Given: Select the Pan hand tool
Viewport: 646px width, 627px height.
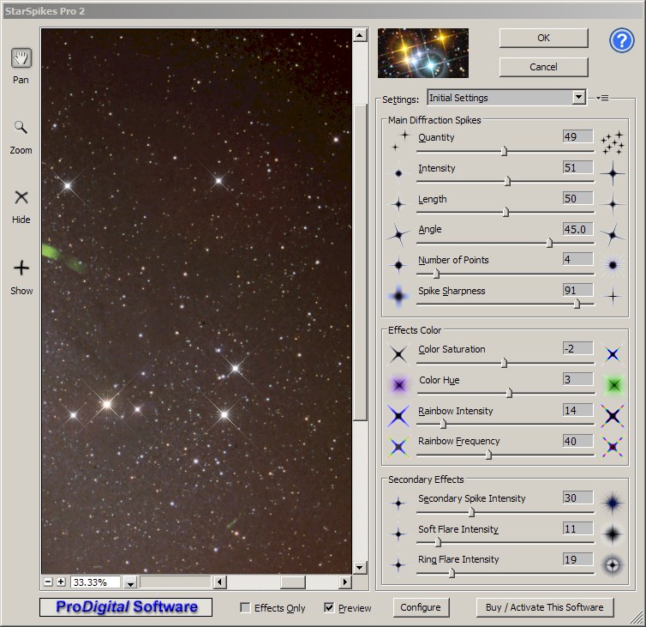Looking at the screenshot, I should tap(21, 58).
